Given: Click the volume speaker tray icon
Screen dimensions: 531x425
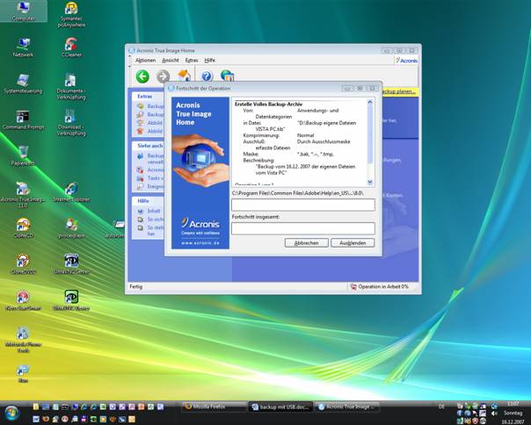Looking at the screenshot, I should coord(494,414).
